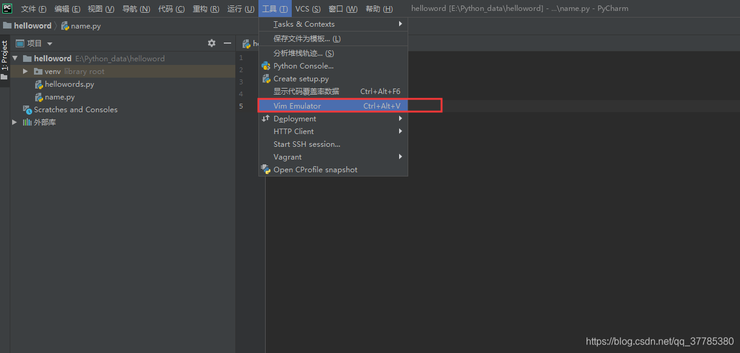Viewport: 740px width, 353px height.
Task: Open the 运行 (U) menu
Action: coord(241,9)
